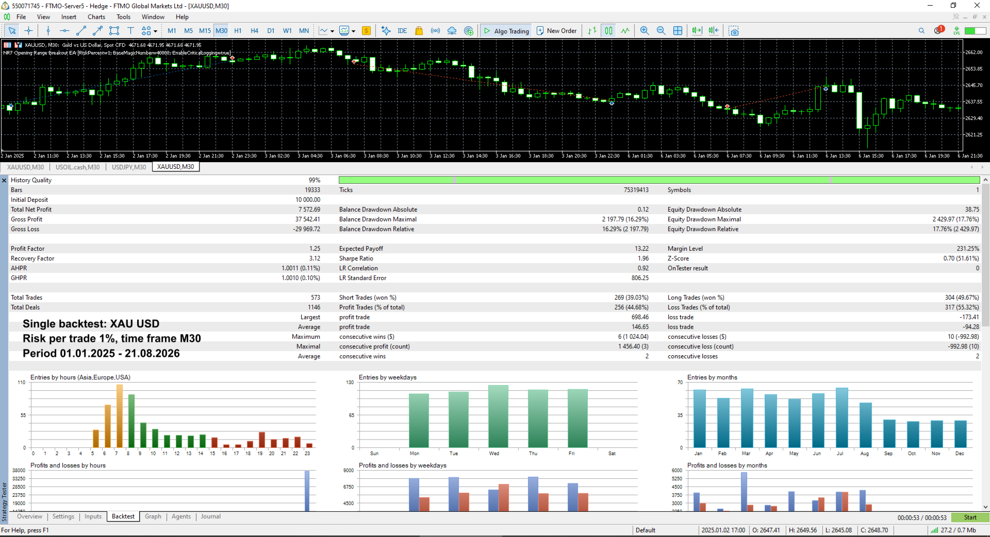Open the VPS cloud hosting icon
Viewport: 990px width, 537px height.
click(452, 31)
